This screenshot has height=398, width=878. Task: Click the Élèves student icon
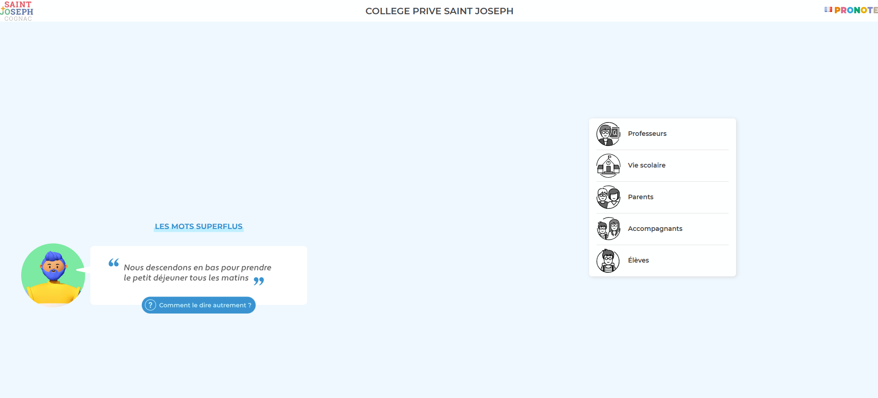tap(608, 261)
